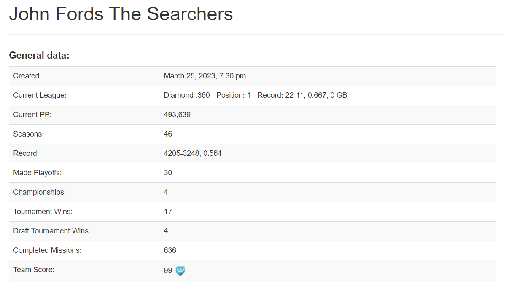Click the Created date March 25, 2023 value
This screenshot has height=284, width=509.
pyautogui.click(x=205, y=76)
